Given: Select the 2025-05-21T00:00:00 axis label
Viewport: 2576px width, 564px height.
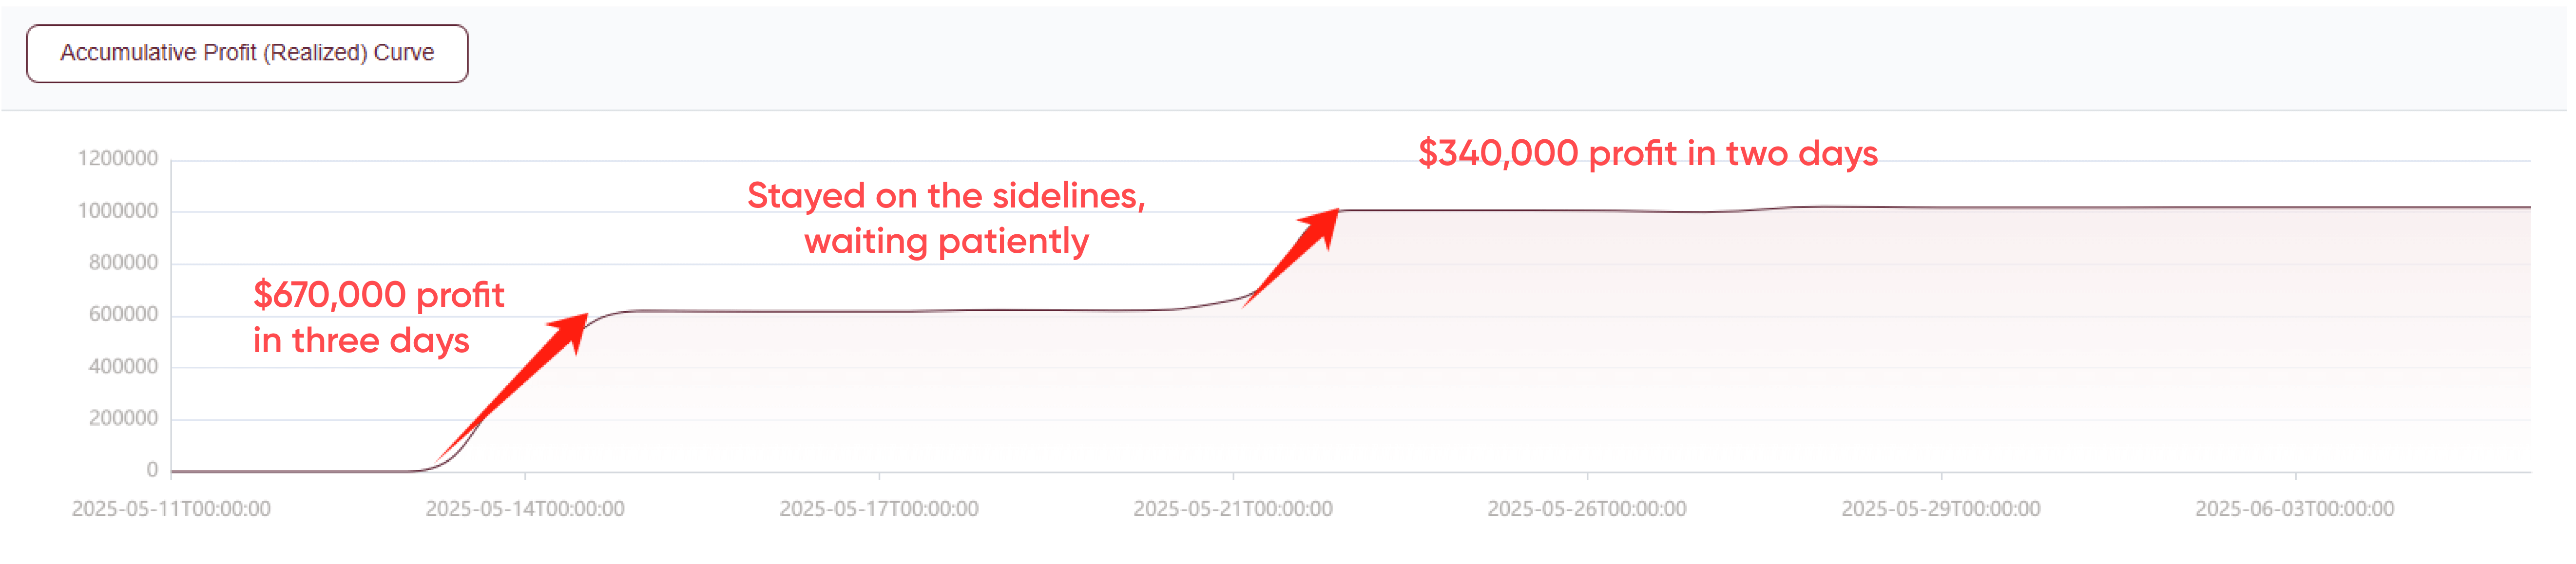Looking at the screenshot, I should 1233,509.
